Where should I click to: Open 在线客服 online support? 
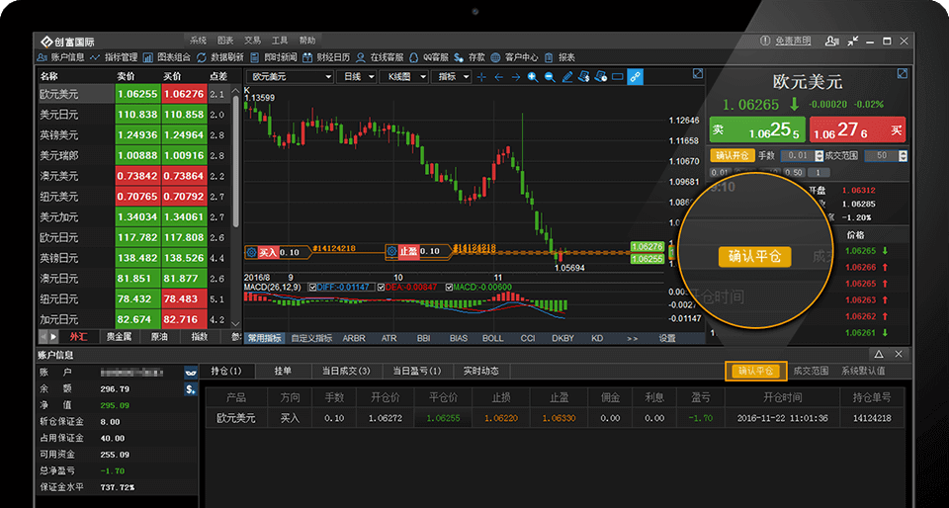[x=380, y=57]
